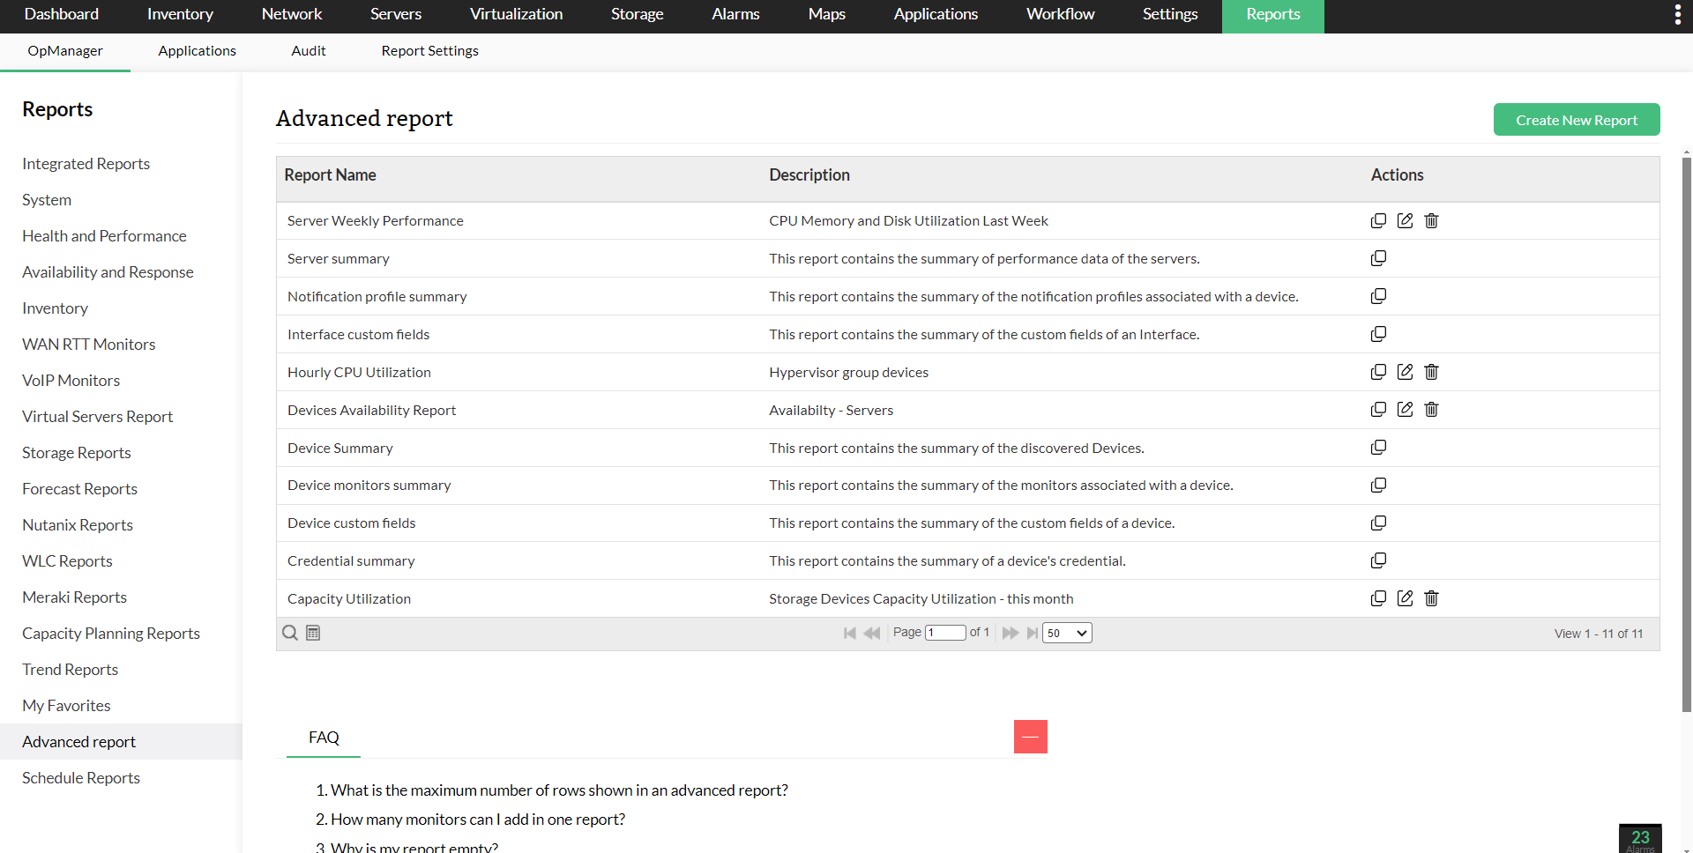This screenshot has width=1693, height=853.
Task: Switch to the Audit tab
Action: point(309,50)
